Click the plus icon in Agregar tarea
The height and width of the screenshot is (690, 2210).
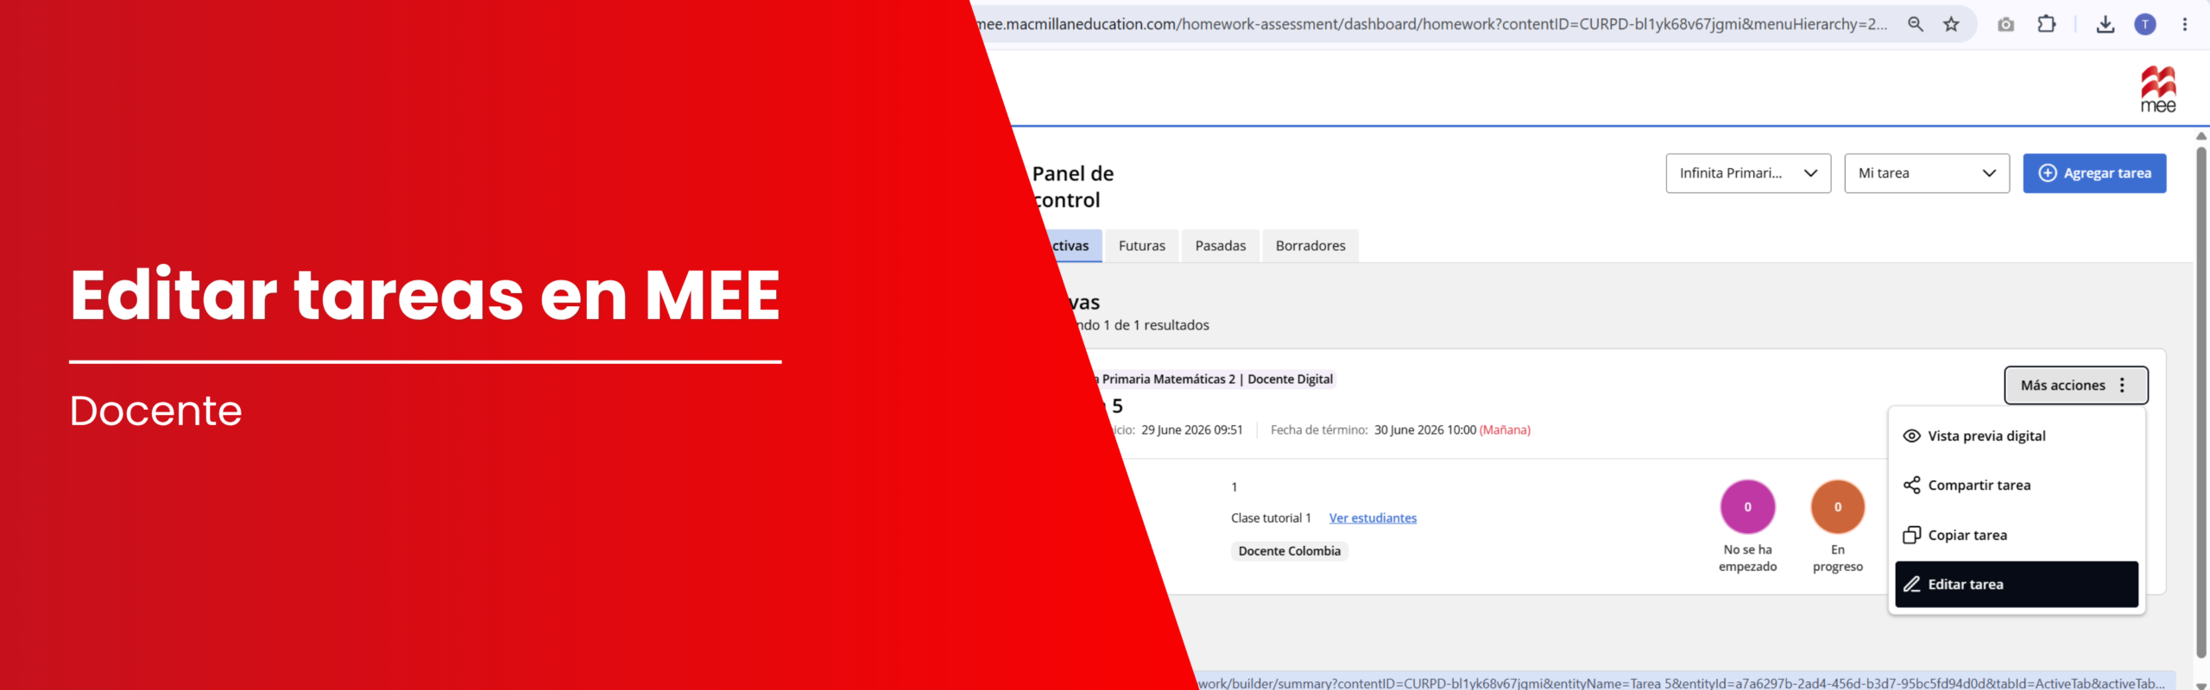[x=2048, y=173]
